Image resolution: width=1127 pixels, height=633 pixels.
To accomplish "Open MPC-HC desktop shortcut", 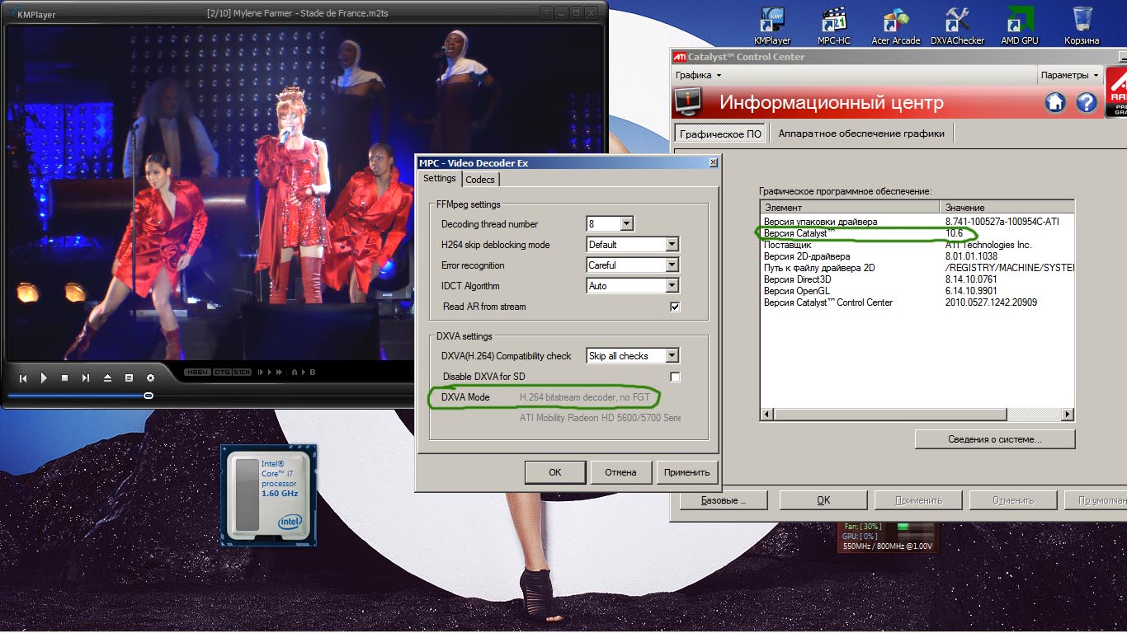I will pyautogui.click(x=834, y=26).
